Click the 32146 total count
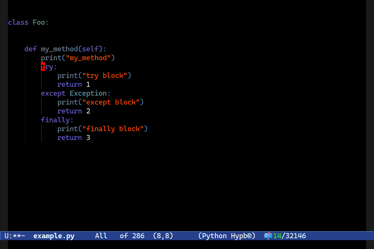The width and height of the screenshot is (374, 249). click(295, 236)
